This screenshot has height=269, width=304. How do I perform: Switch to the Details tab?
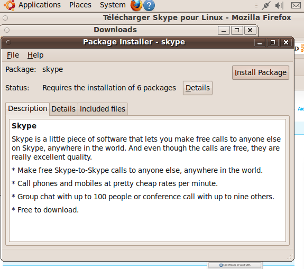coord(63,109)
